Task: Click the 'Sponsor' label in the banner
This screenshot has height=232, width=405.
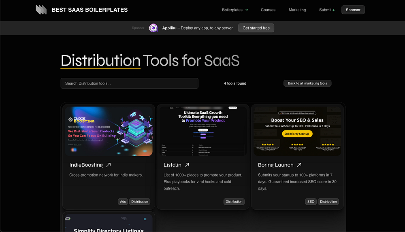Action: (x=138, y=28)
